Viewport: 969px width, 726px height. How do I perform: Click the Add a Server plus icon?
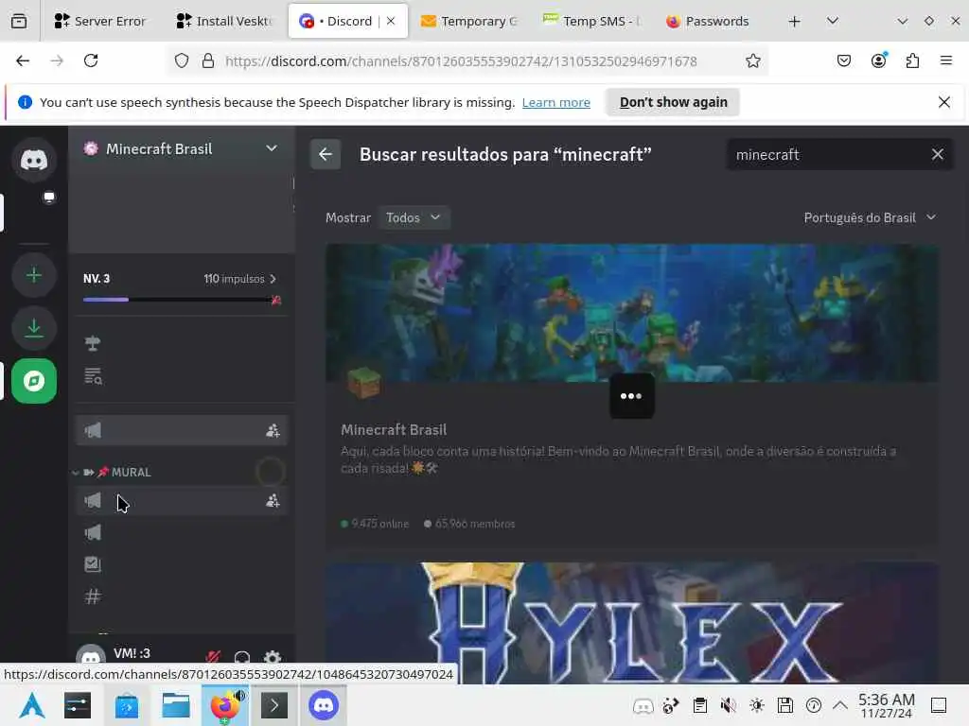pyautogui.click(x=34, y=275)
